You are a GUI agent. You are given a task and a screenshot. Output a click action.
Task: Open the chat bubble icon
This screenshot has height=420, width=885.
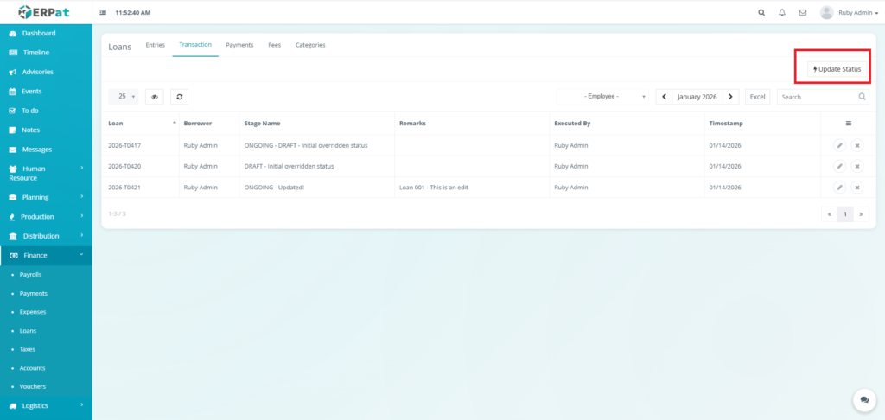click(864, 399)
